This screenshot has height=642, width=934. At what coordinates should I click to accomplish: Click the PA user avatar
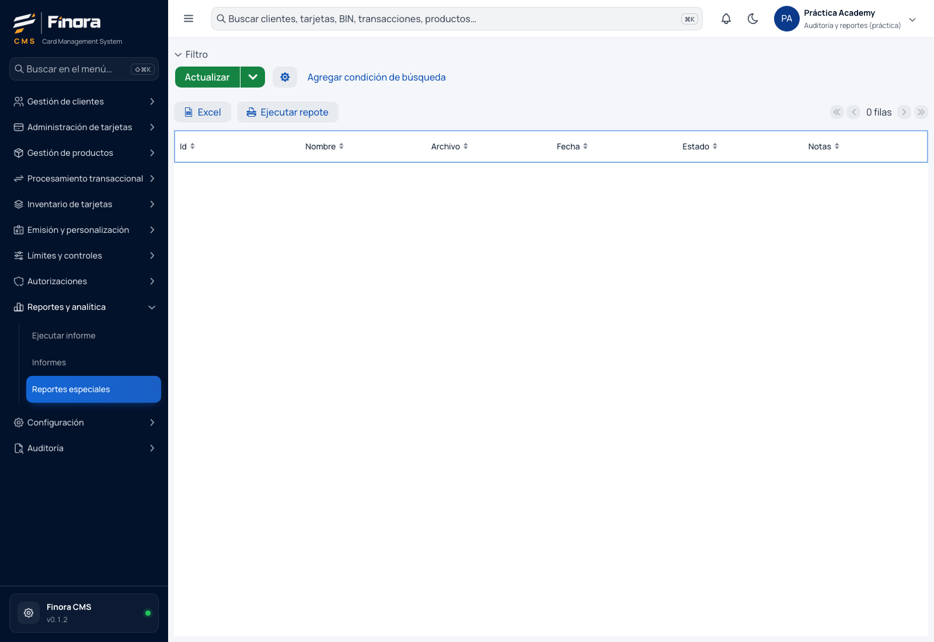click(787, 19)
